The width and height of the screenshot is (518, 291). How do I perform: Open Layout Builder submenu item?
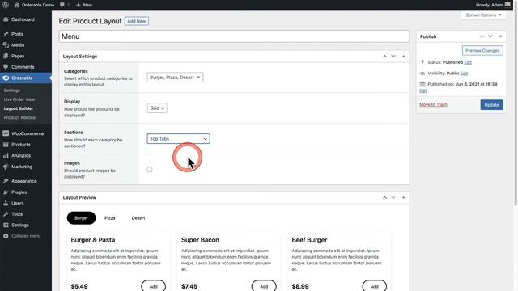[x=19, y=108]
